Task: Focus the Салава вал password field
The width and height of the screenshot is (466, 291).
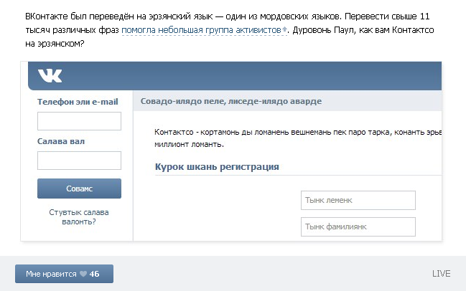Action: [79, 161]
